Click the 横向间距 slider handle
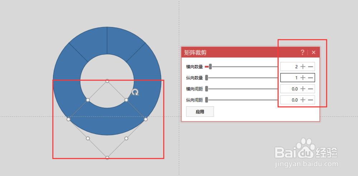The height and width of the screenshot is (176, 358). tap(207, 89)
